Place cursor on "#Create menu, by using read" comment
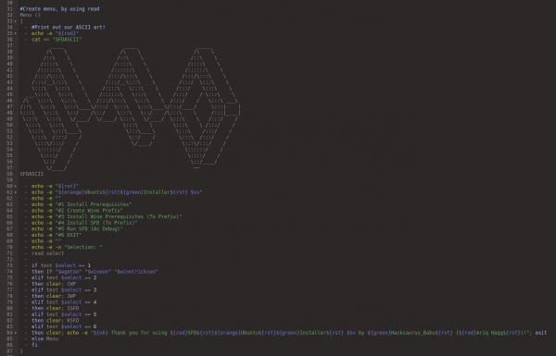556x356 pixels. pyautogui.click(x=59, y=9)
